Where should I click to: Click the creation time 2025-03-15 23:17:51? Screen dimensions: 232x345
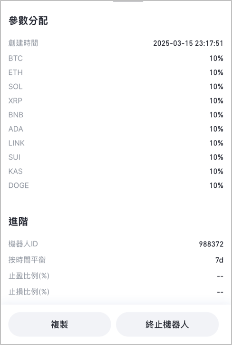pos(188,43)
